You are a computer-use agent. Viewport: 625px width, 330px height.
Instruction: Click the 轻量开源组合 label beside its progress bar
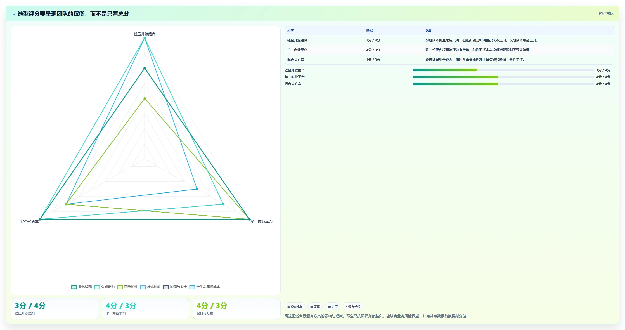(x=295, y=70)
